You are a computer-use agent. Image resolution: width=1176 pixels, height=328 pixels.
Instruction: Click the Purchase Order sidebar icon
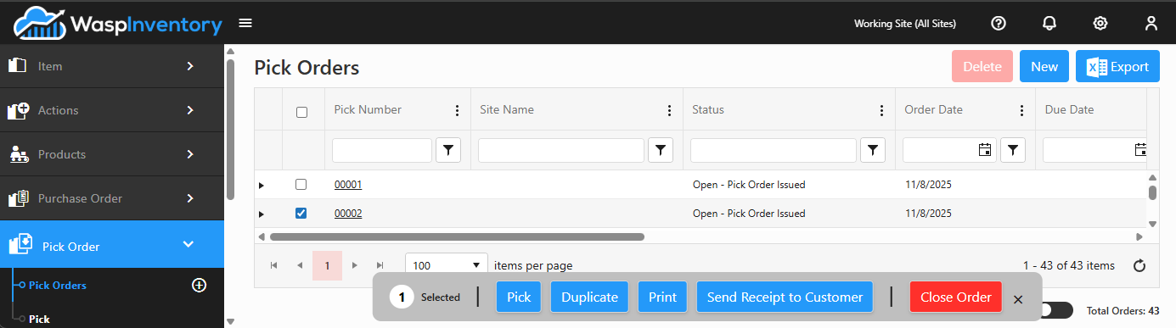point(18,198)
